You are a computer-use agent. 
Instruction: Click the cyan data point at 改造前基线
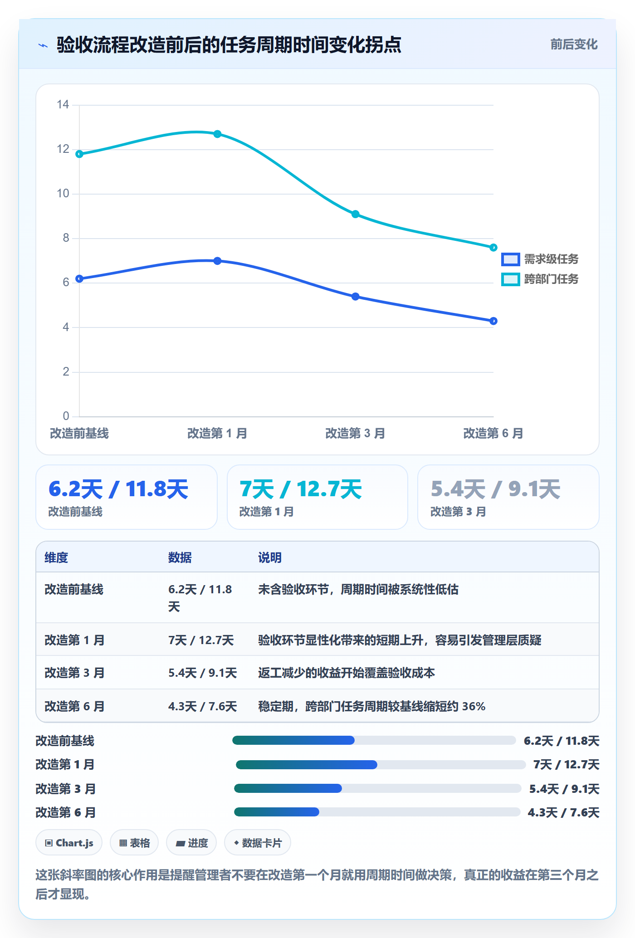tap(79, 154)
